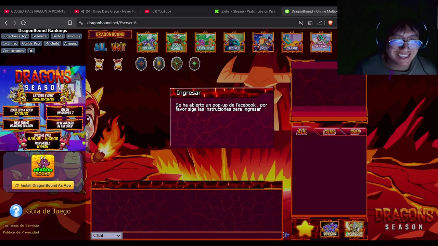Click the red-helmet viking mascot icon
This screenshot has height=246, width=438.
(x=118, y=64)
